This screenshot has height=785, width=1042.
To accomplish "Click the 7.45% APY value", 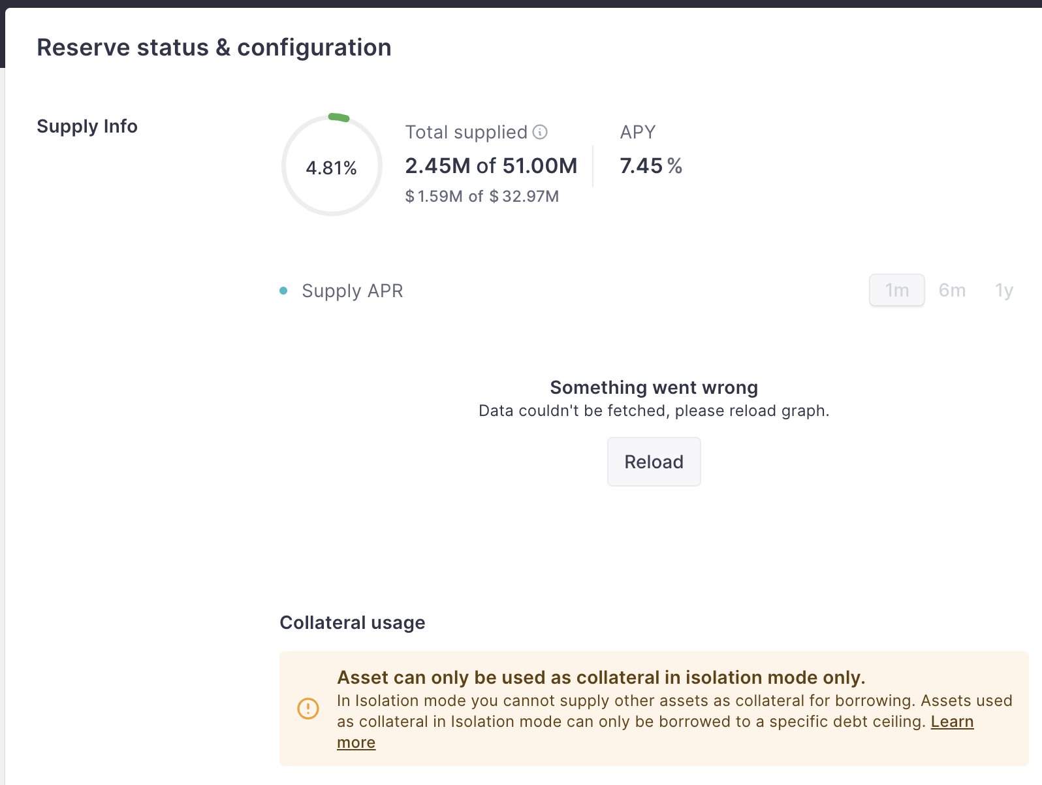I will click(651, 166).
